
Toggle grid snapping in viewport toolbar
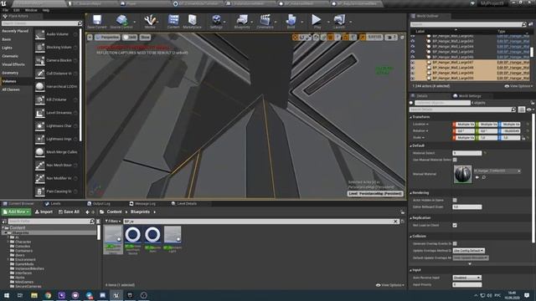[331, 37]
